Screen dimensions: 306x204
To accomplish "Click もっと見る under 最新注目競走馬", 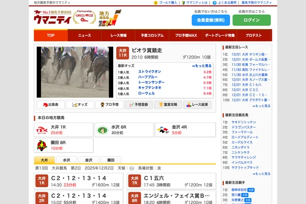I will [x=261, y=174].
